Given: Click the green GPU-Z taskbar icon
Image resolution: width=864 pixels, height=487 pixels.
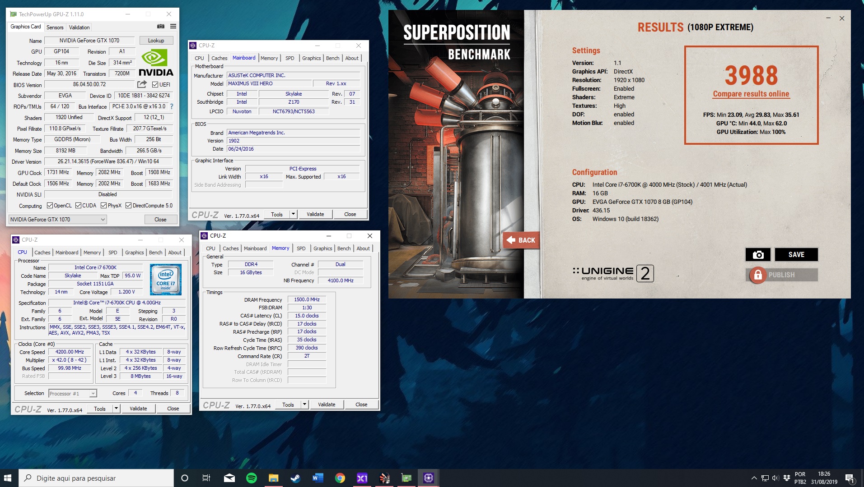Looking at the screenshot, I should click(x=406, y=478).
